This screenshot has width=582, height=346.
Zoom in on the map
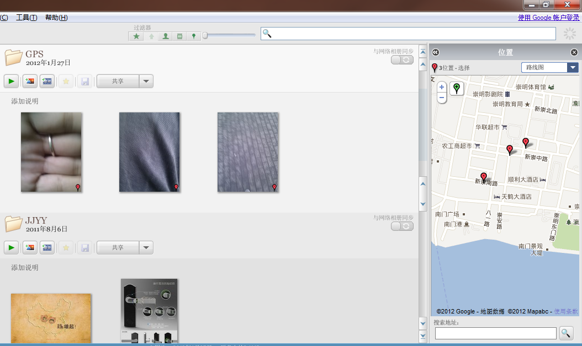tap(442, 88)
